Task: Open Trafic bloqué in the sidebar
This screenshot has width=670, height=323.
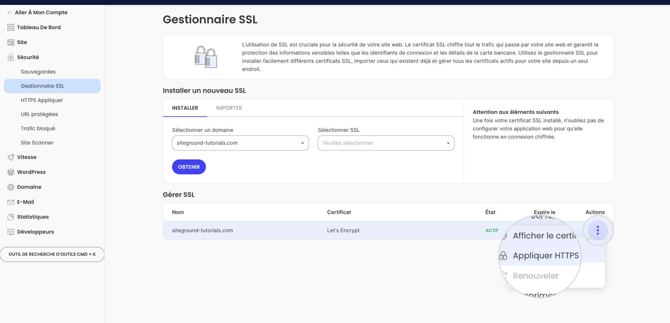Action: pyautogui.click(x=38, y=129)
